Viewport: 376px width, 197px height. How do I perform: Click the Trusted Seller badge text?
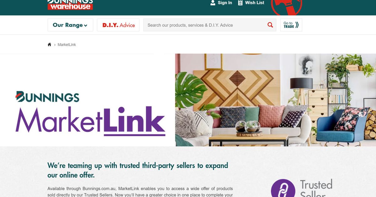point(316,188)
